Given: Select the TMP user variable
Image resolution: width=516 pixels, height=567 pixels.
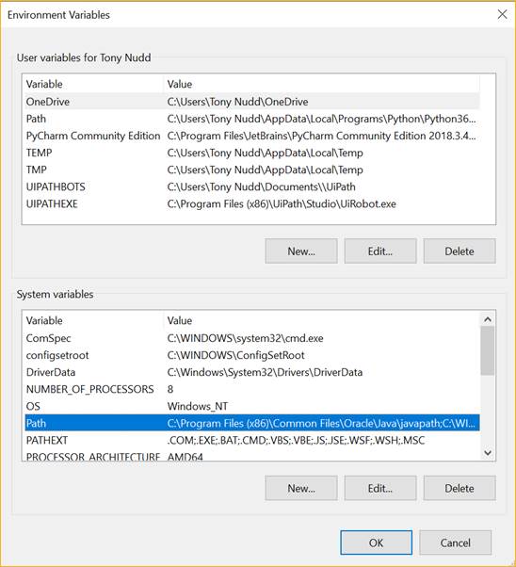Looking at the screenshot, I should (252, 170).
